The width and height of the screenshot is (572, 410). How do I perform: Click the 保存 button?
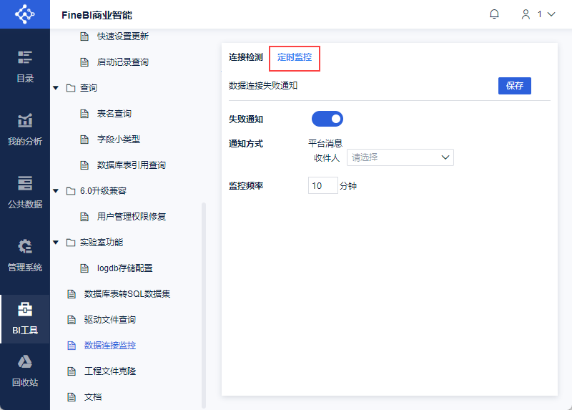click(514, 86)
